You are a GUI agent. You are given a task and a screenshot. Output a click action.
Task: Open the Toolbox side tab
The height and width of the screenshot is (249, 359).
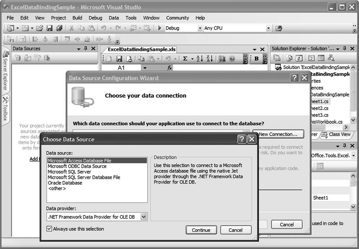[5, 109]
